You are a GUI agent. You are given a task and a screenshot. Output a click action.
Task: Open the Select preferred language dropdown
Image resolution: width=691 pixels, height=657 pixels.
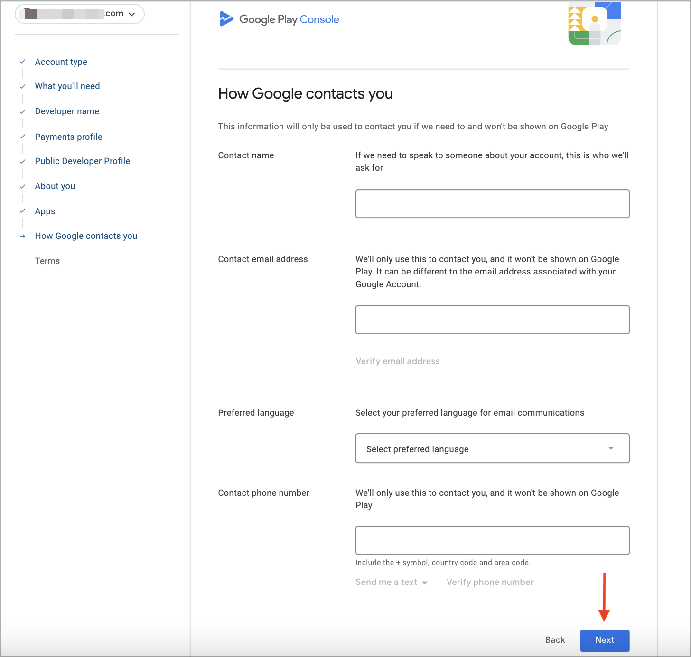493,448
